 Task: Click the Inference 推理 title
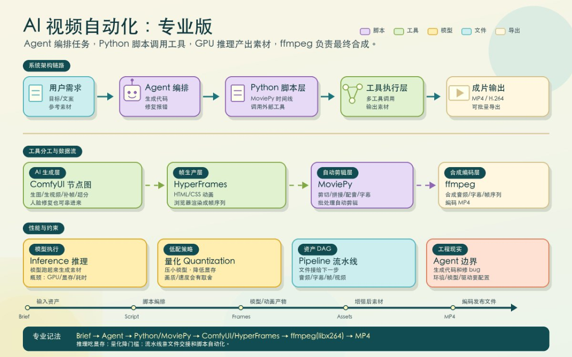[59, 261]
